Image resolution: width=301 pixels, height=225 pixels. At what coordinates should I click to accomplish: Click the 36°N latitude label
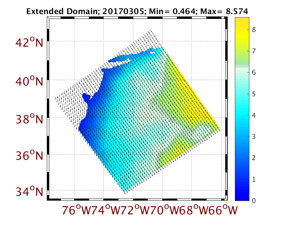[29, 155]
